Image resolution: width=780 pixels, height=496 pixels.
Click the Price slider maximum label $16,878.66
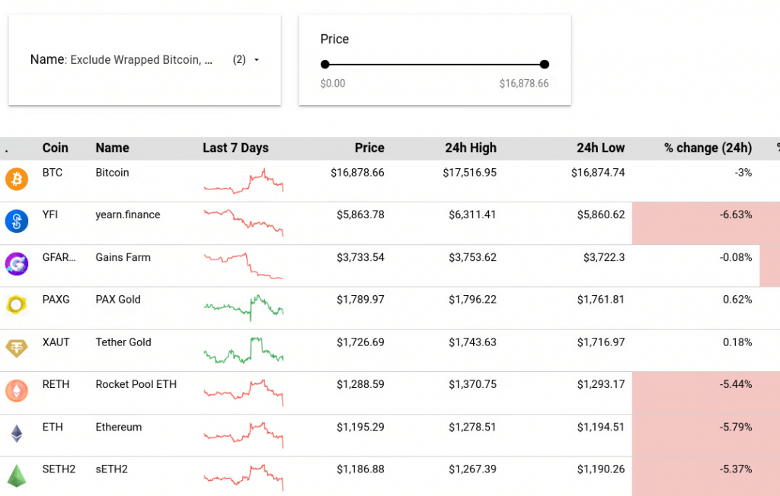pyautogui.click(x=524, y=84)
